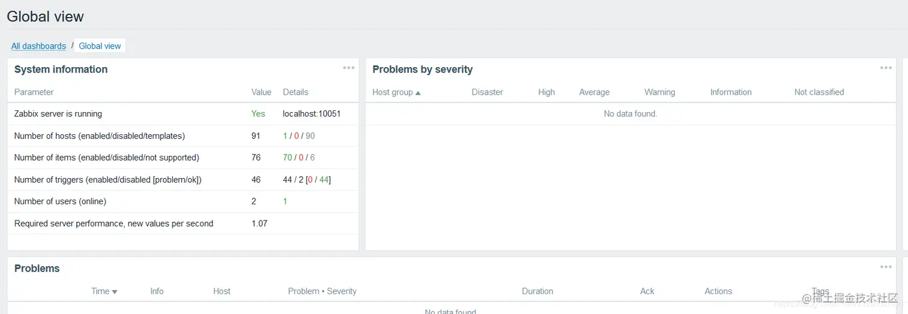Click the Ack column header
908x314 pixels.
click(x=647, y=291)
